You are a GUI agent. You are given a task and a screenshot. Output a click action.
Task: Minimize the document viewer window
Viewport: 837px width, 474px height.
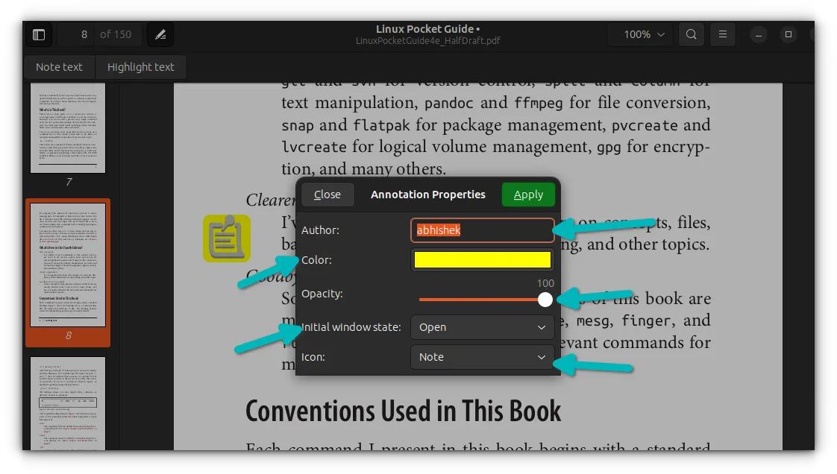pos(758,34)
